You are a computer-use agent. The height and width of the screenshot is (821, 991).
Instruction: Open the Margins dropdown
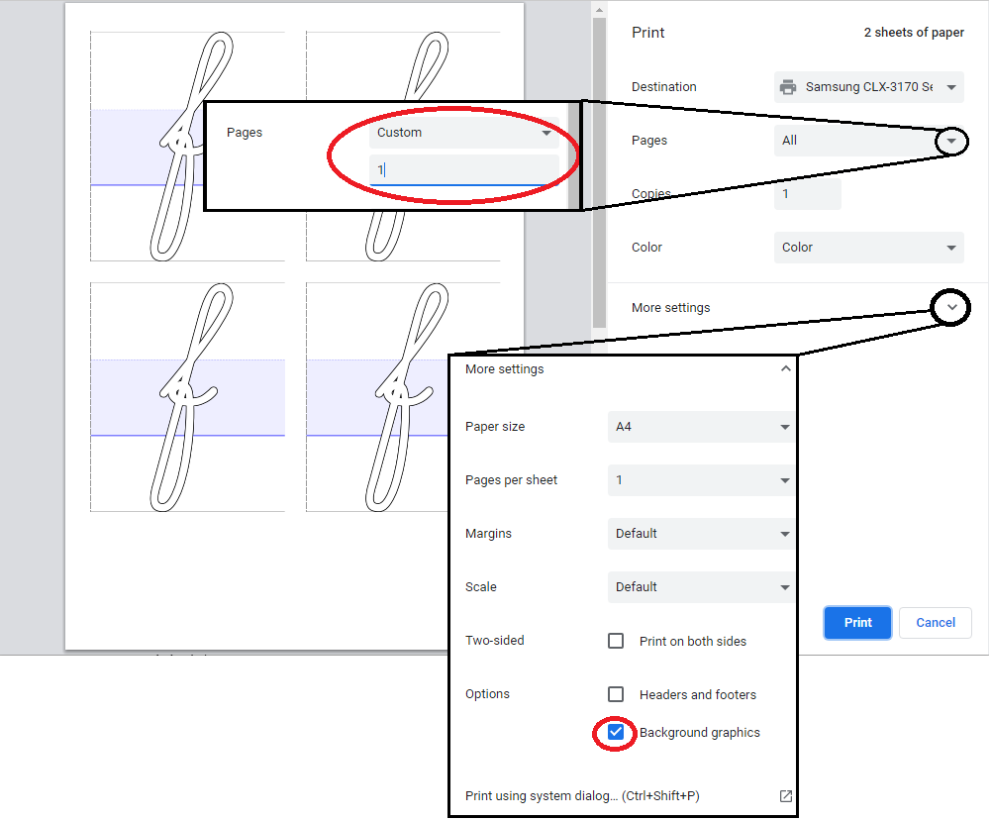pyautogui.click(x=700, y=534)
